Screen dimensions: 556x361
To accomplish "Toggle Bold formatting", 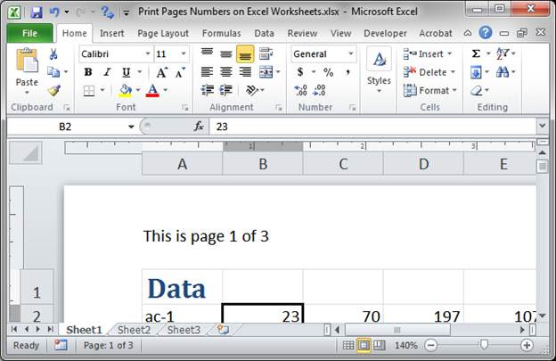I will [x=88, y=72].
